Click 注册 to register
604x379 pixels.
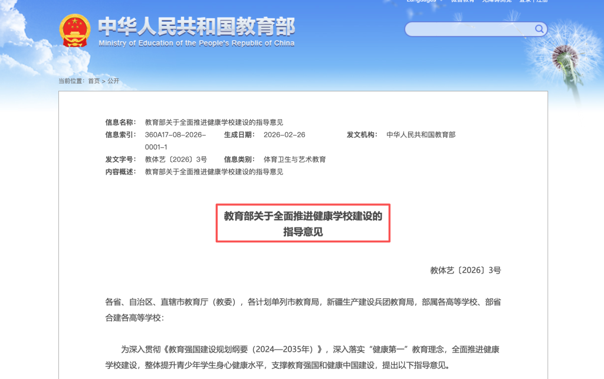click(x=541, y=1)
